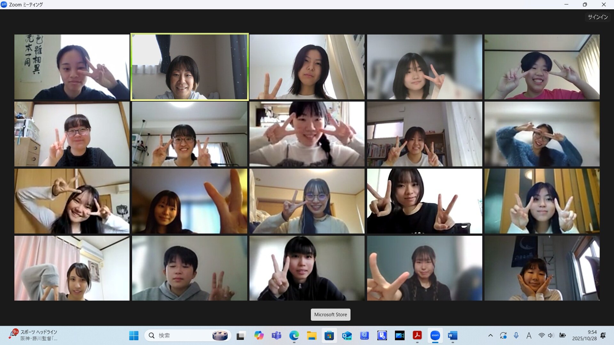Open the new Outlook app icon
Image resolution: width=614 pixels, height=345 pixels.
pyautogui.click(x=347, y=335)
